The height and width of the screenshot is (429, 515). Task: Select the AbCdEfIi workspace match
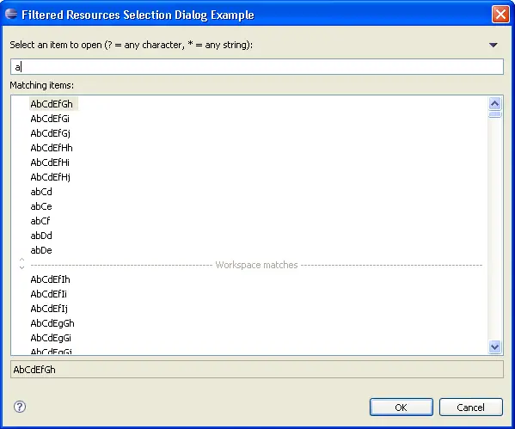(x=49, y=294)
